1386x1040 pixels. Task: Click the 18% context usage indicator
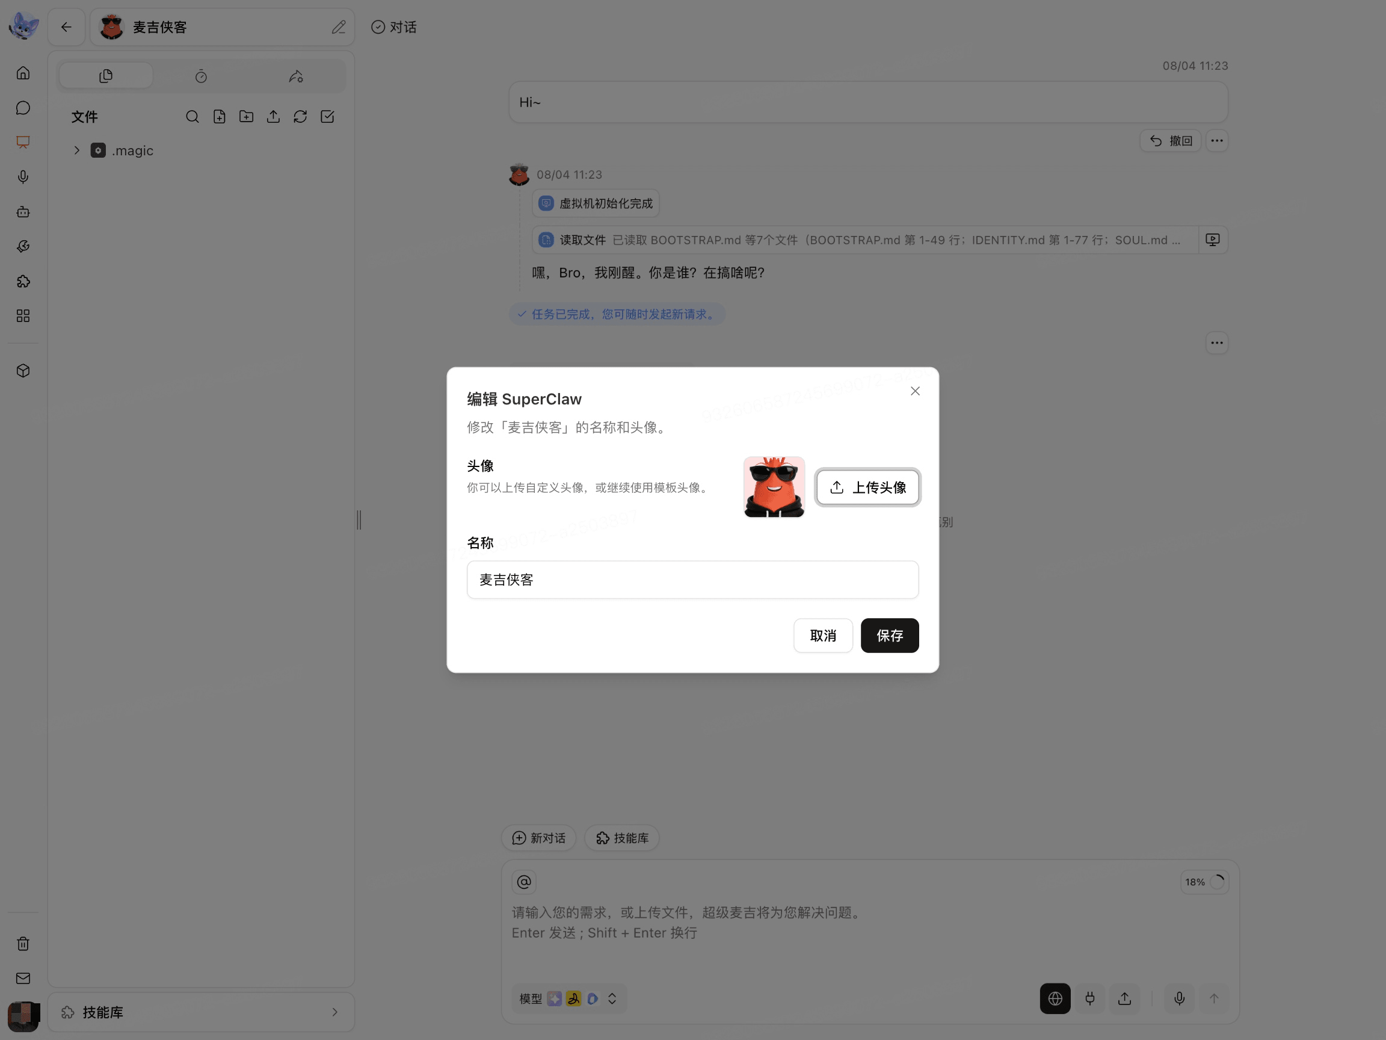pyautogui.click(x=1204, y=882)
